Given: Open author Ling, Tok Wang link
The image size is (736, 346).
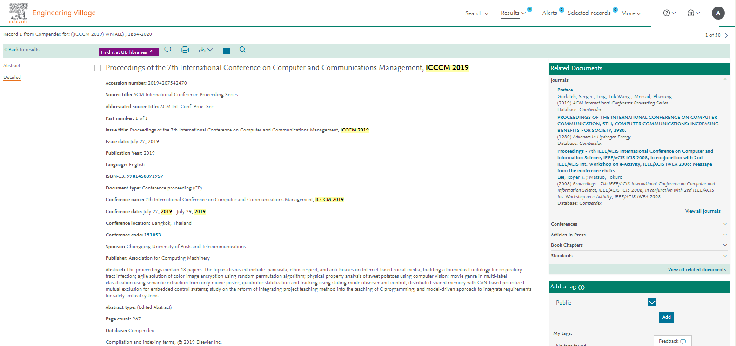Looking at the screenshot, I should coord(613,97).
